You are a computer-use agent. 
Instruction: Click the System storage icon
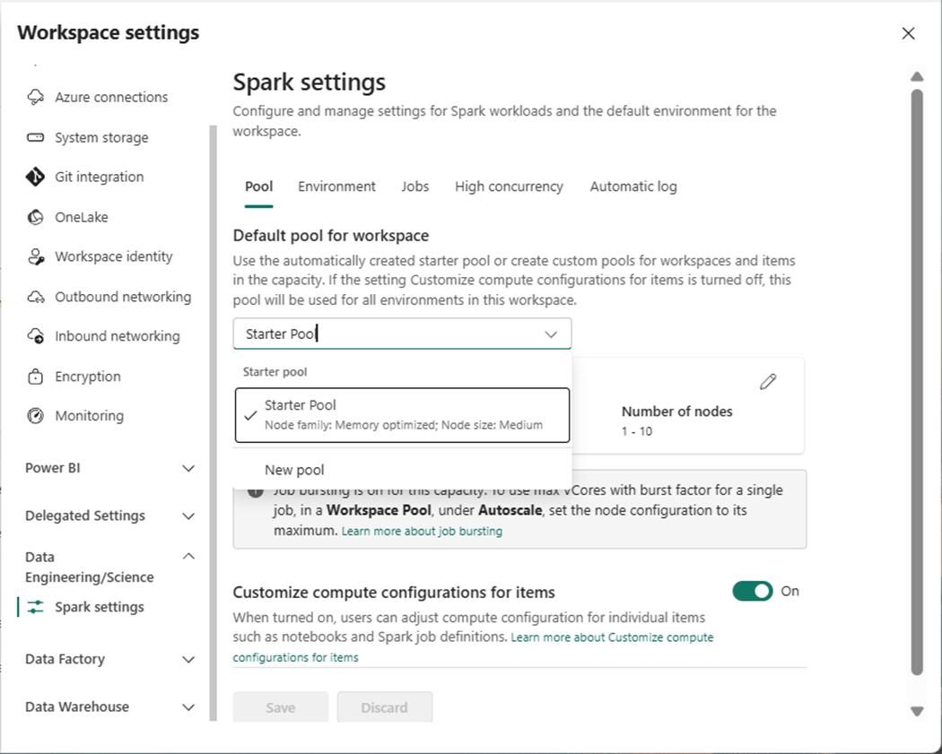click(x=36, y=137)
